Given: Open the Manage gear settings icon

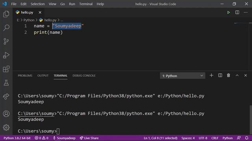Looking at the screenshot, I should [6, 127].
